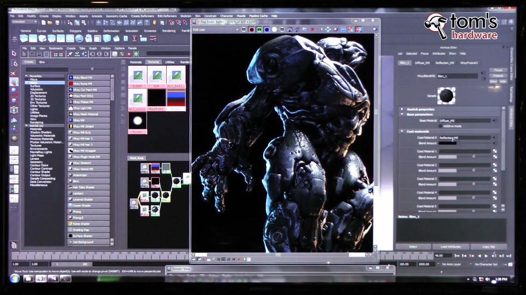Screen dimensions: 526x295
Task: Collapse the Coat materials section
Action: tap(402, 132)
